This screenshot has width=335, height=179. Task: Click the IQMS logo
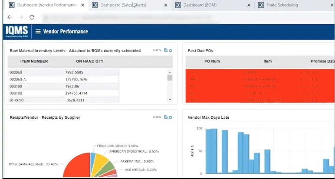tap(16, 31)
